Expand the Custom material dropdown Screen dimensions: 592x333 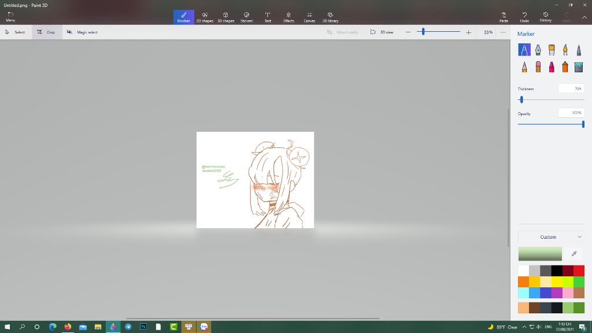551,236
